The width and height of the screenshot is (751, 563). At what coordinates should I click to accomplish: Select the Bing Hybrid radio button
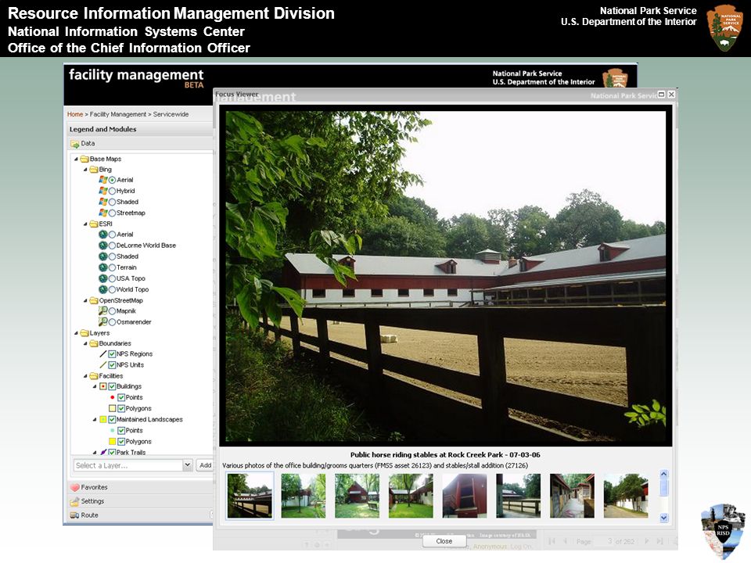point(112,191)
